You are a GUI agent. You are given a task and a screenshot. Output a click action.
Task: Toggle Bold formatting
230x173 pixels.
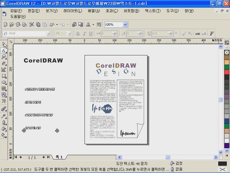tap(78, 34)
